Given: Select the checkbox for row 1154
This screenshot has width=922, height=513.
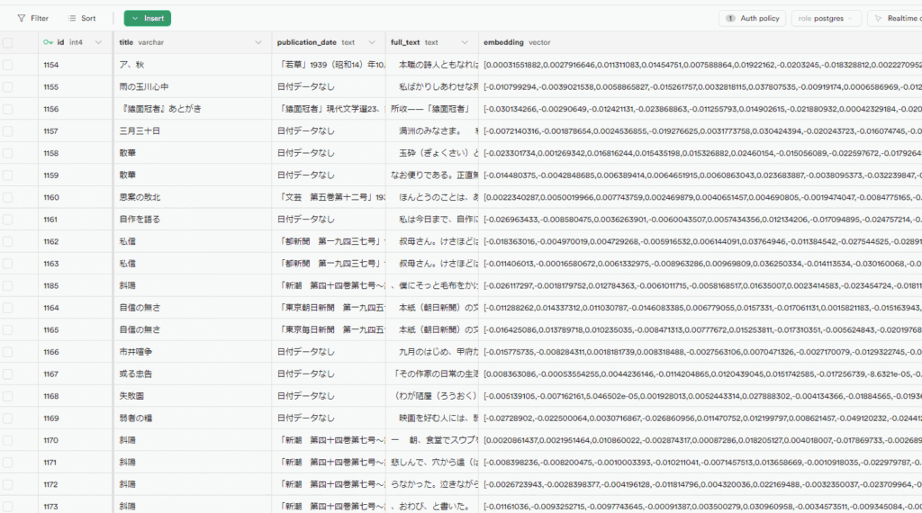Looking at the screenshot, I should coord(8,65).
